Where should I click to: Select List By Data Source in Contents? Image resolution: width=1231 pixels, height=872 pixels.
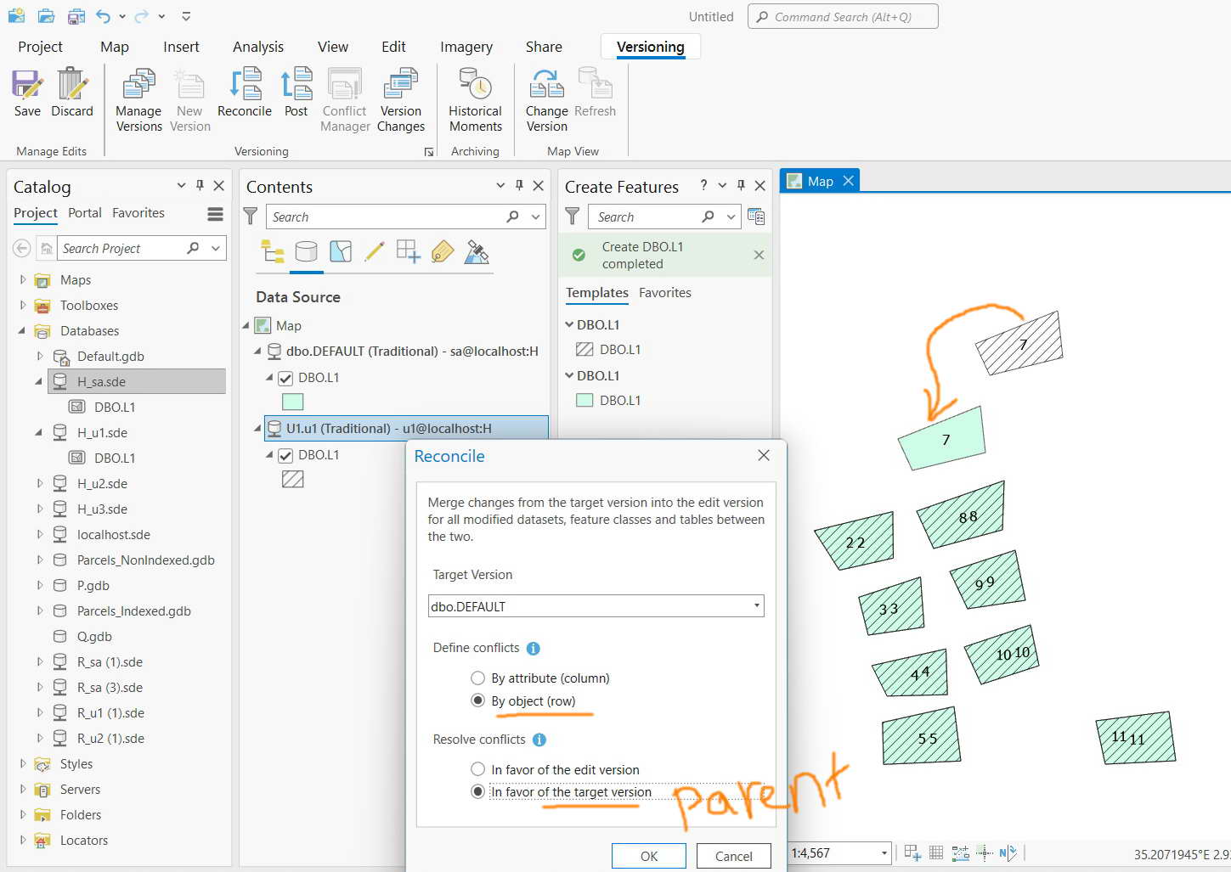pyautogui.click(x=307, y=251)
